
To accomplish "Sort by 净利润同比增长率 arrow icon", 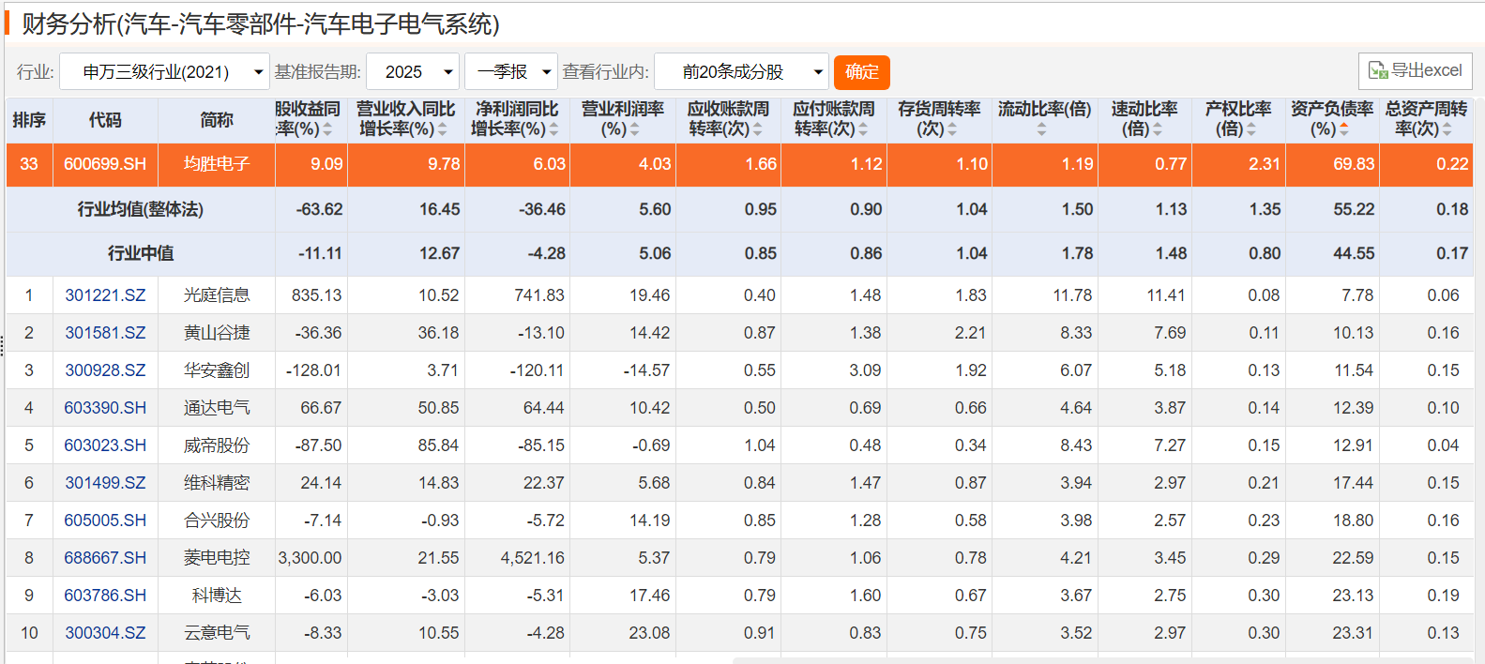I will (x=553, y=129).
